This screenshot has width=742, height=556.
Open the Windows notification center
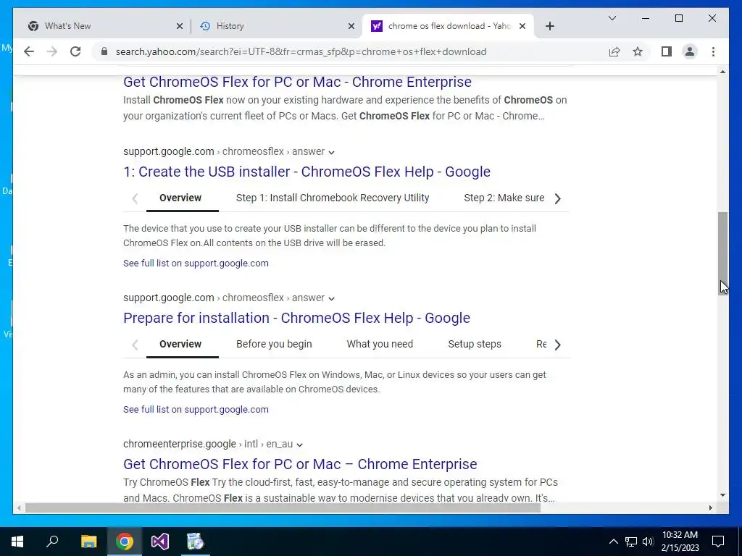(x=718, y=542)
